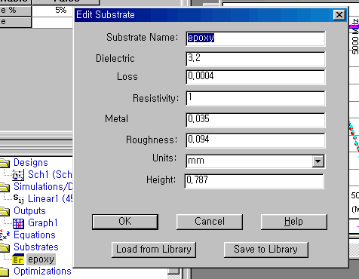Focus the Roughness value field
This screenshot has width=359, height=279.
click(256, 140)
